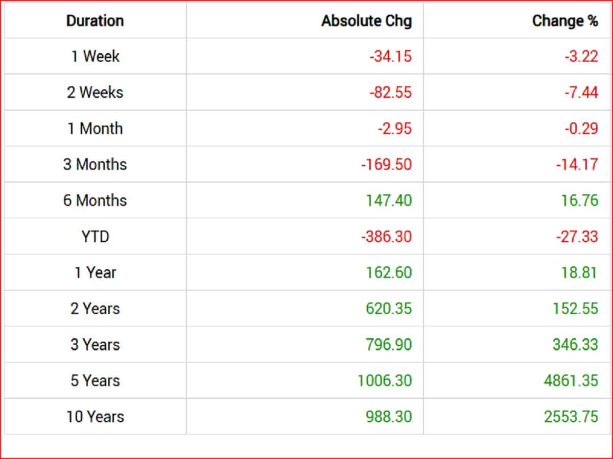Select the -7.44 change percent value
This screenshot has height=459, width=613.
[581, 92]
